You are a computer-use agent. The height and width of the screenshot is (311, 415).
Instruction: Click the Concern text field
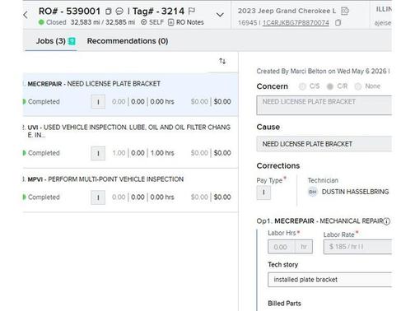tap(324, 105)
